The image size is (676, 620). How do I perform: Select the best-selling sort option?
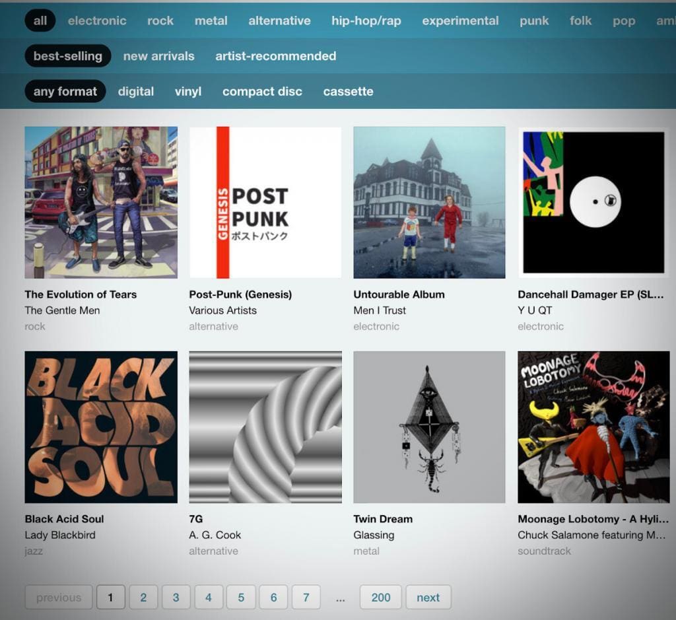pyautogui.click(x=68, y=56)
